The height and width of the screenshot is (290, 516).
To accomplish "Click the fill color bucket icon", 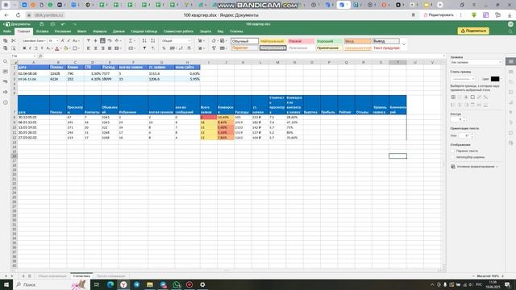I will [x=65, y=48].
